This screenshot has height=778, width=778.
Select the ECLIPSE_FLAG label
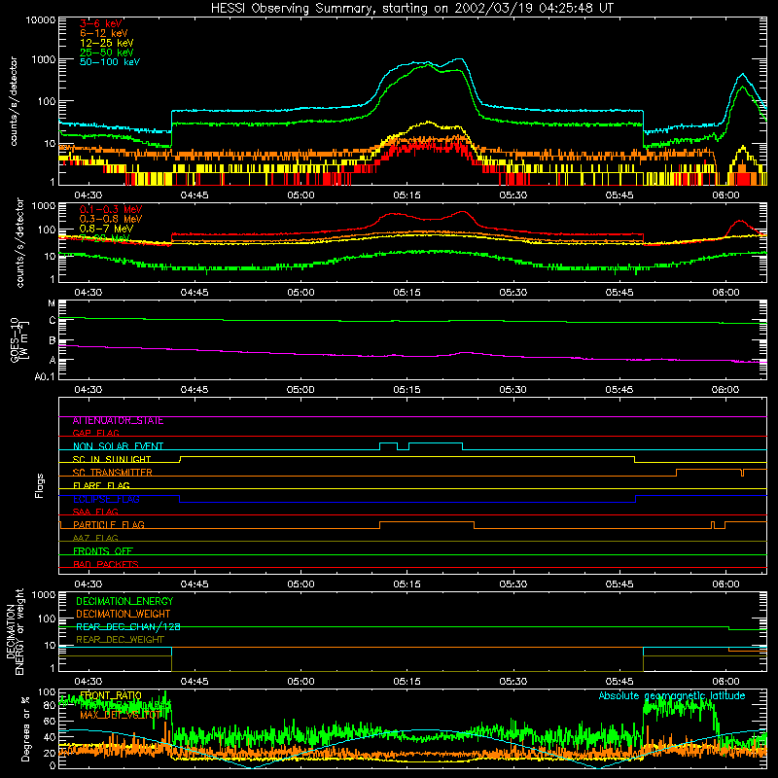click(106, 499)
